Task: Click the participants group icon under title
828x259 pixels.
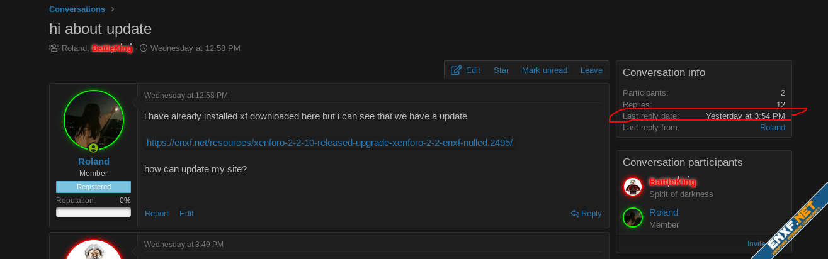Action: 54,48
